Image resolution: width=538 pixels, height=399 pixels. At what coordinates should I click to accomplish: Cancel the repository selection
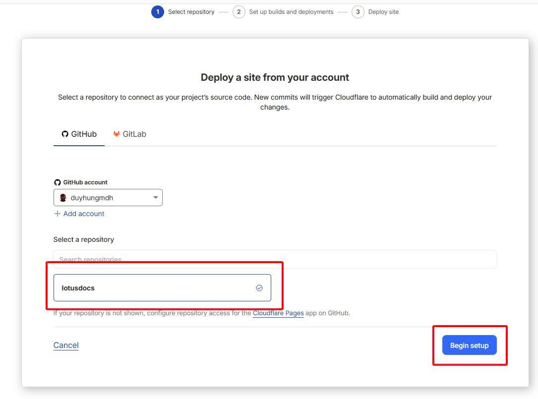66,345
